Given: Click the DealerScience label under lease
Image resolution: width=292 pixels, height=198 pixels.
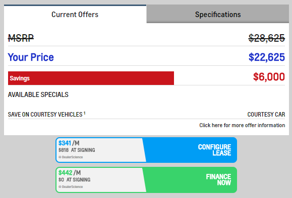Looking at the screenshot, I should point(71,157).
